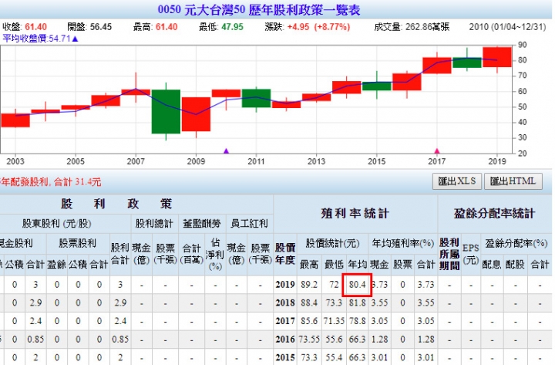Click the page title 0050 元大台灣50 歷年股利政策一覽表
The width and height of the screenshot is (555, 365).
pyautogui.click(x=259, y=9)
